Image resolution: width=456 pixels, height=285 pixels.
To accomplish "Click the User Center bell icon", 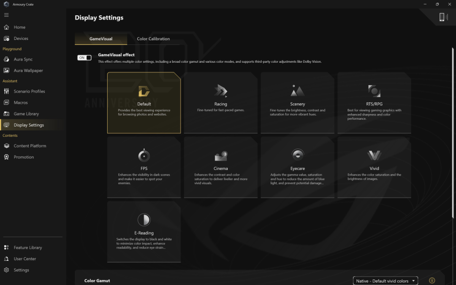I will tap(6, 259).
